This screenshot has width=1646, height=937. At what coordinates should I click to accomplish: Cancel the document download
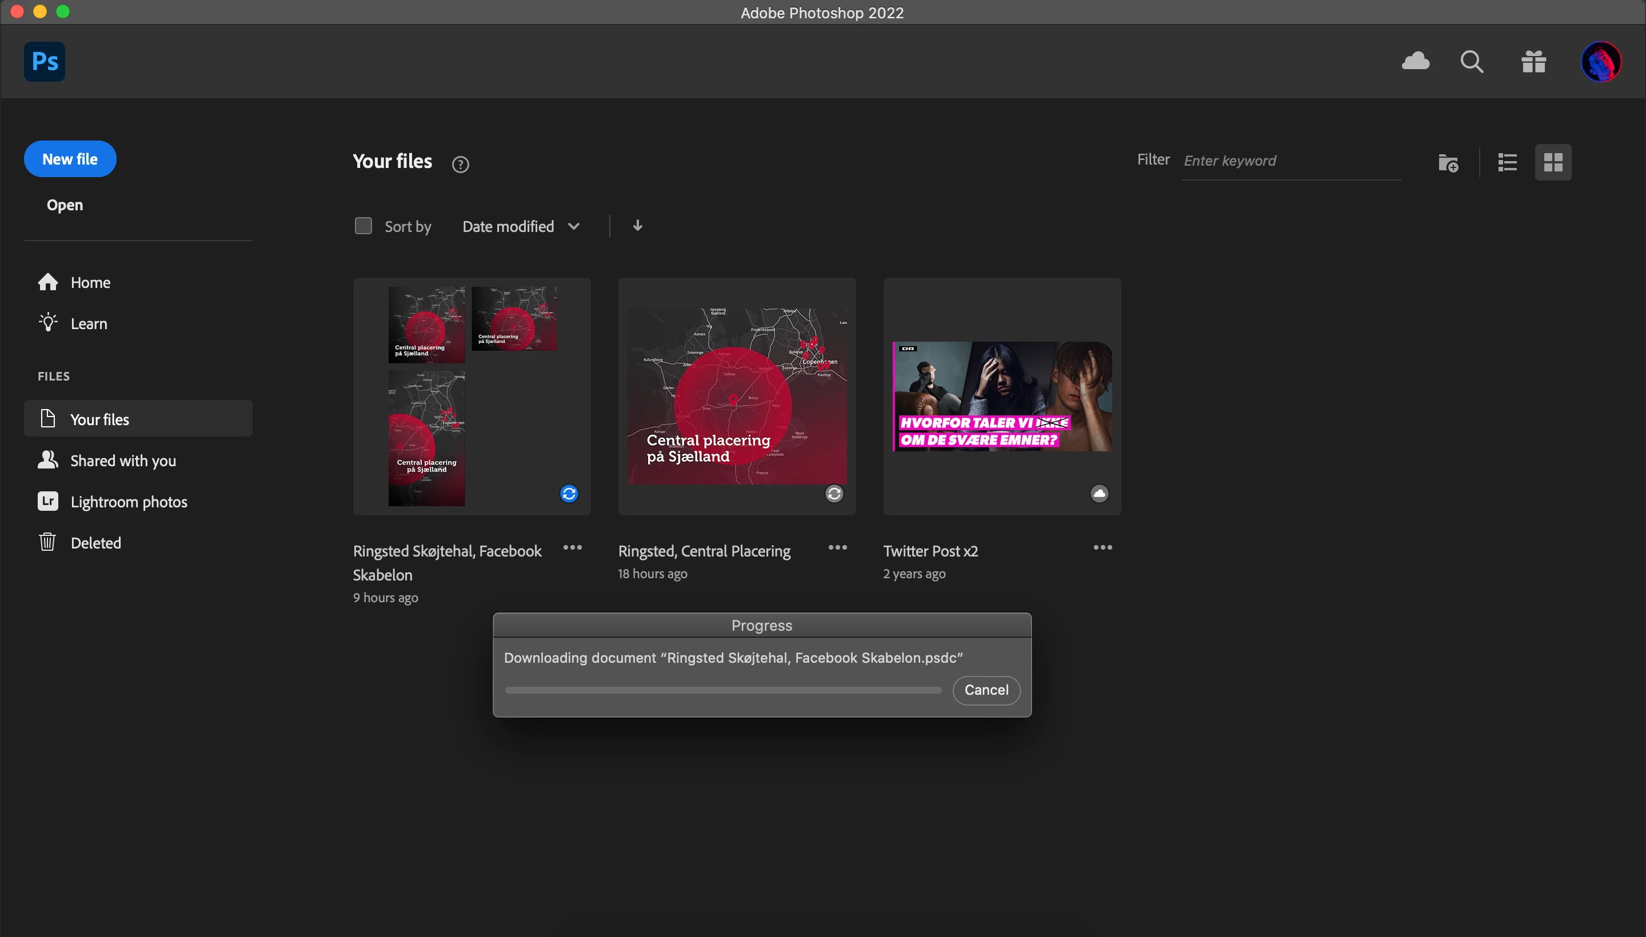pos(985,690)
